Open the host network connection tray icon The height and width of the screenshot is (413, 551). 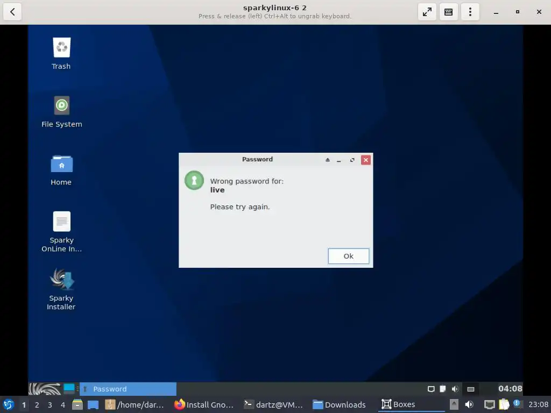(489, 404)
